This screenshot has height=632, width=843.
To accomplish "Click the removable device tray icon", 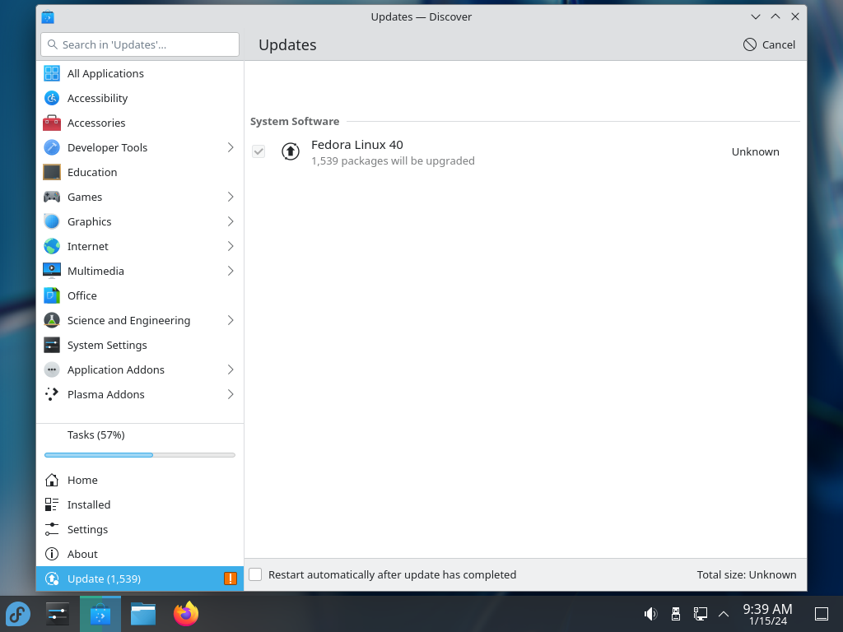I will tap(676, 614).
